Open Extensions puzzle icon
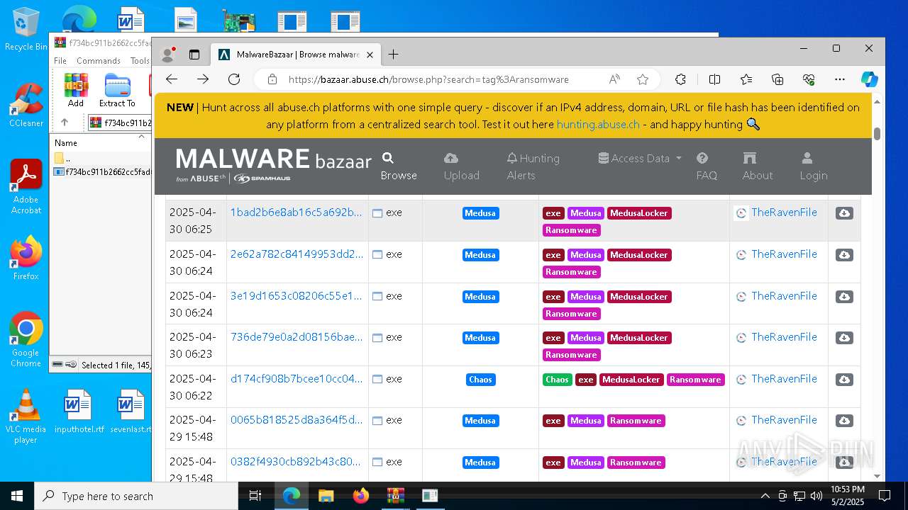Screen dimensions: 908x510 coord(680,79)
